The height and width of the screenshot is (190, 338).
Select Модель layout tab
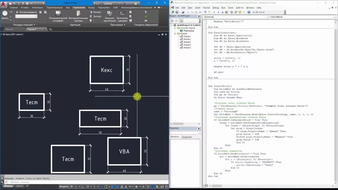[8, 186]
